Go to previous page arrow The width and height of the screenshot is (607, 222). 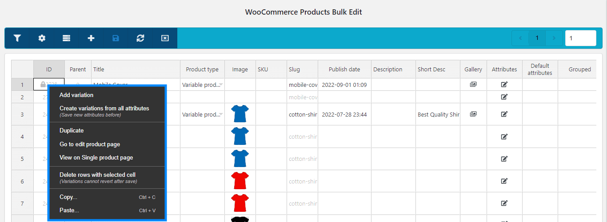coord(520,38)
